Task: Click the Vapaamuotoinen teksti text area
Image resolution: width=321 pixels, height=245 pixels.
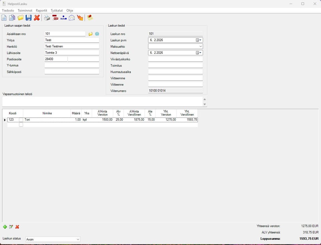Action: (x=103, y=101)
